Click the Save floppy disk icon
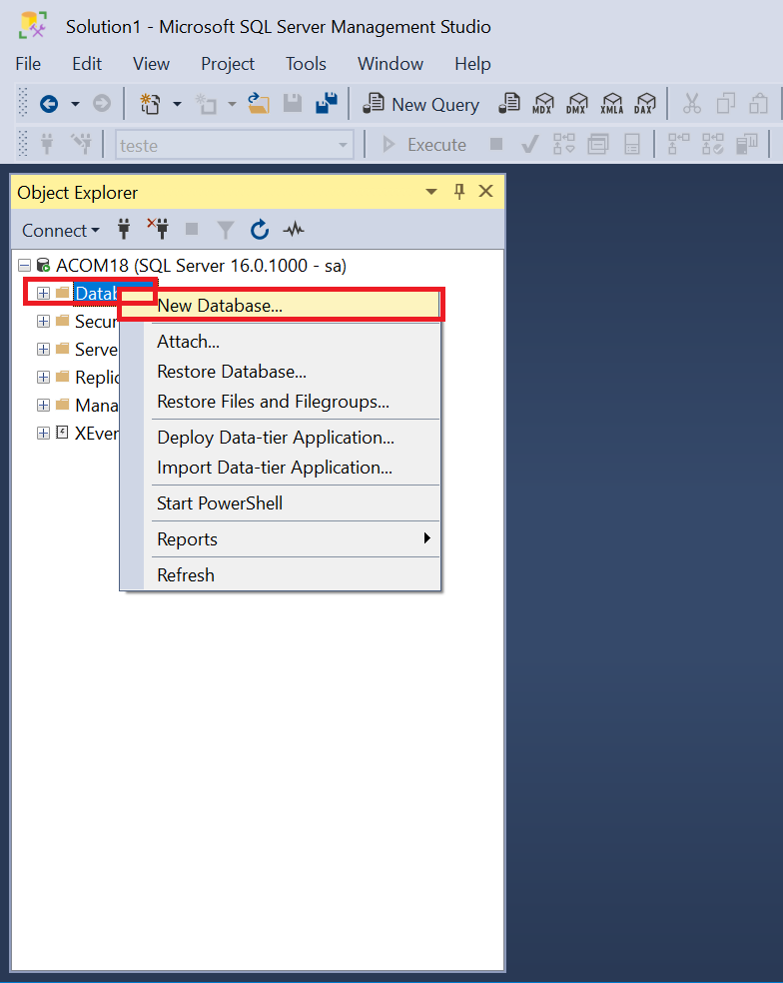The width and height of the screenshot is (783, 983). (x=293, y=104)
